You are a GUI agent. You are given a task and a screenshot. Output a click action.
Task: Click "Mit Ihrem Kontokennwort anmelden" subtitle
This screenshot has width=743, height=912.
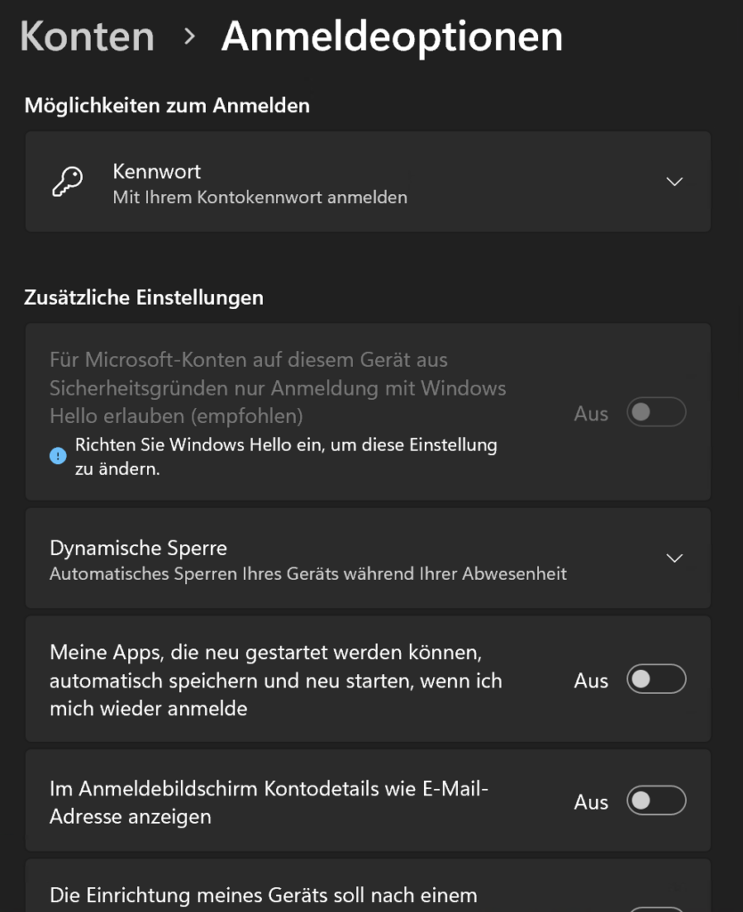(259, 198)
